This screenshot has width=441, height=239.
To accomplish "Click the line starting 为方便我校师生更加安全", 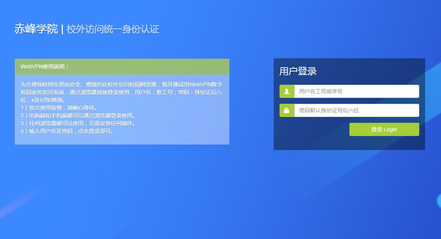I will tap(122, 84).
